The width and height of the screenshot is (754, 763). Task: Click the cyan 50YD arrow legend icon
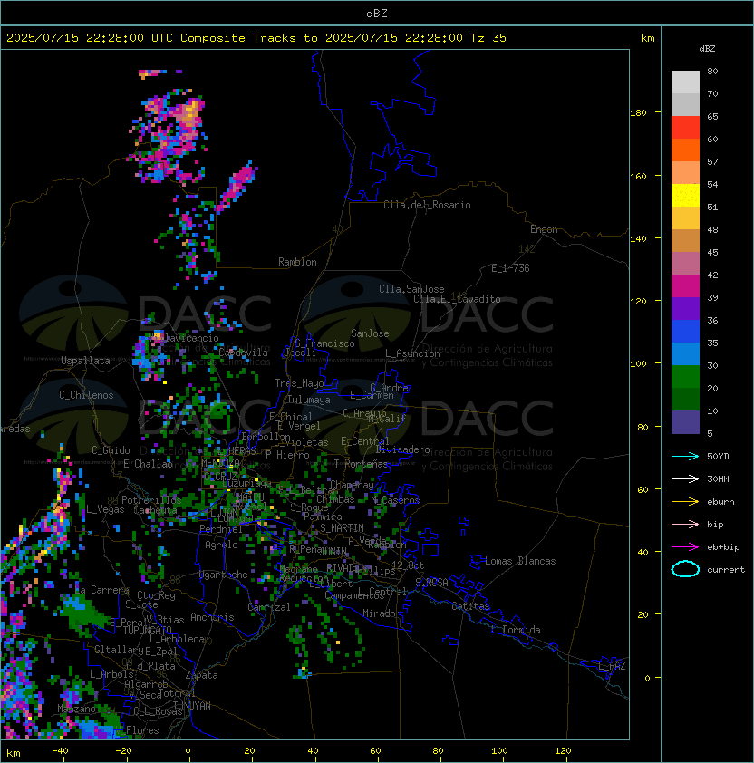[685, 456]
